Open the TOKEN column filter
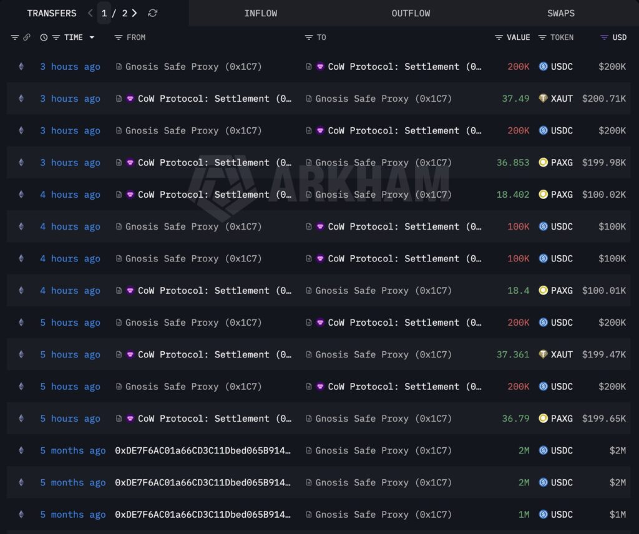 coord(542,37)
